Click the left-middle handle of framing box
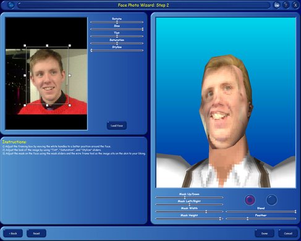This screenshot has width=301, height=241. coord(25,75)
